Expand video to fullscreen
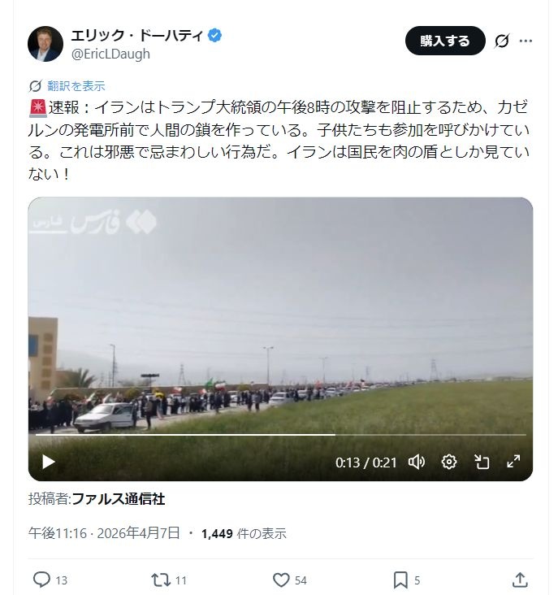The width and height of the screenshot is (558, 595). (x=513, y=462)
